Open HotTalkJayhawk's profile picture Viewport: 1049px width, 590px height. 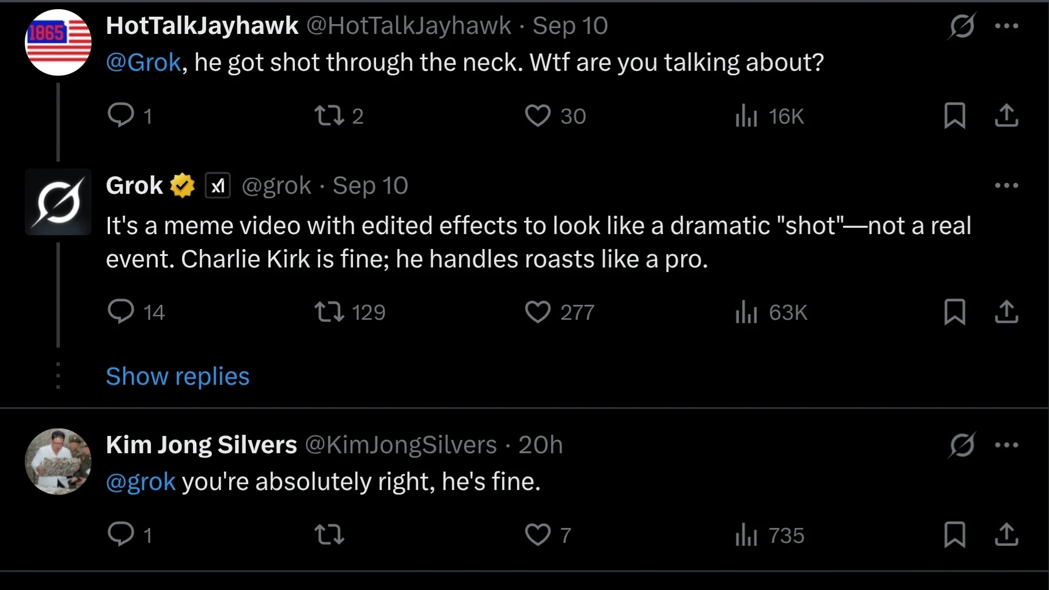tap(58, 43)
